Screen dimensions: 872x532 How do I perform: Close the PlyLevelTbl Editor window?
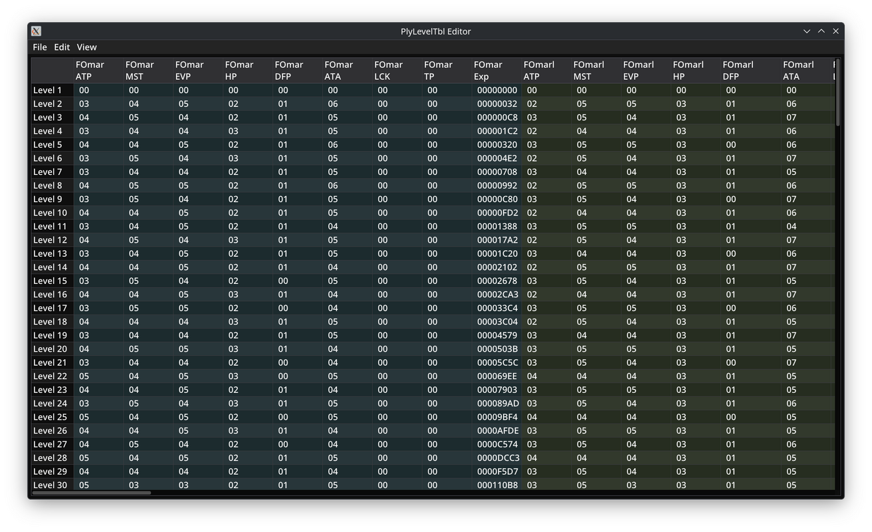coord(836,31)
